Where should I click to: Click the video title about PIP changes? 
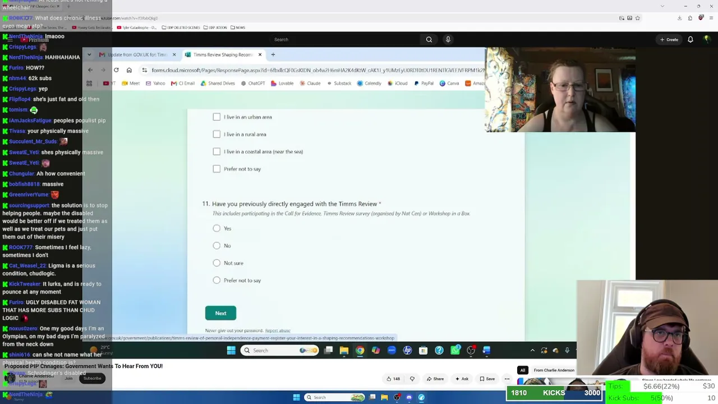point(84,366)
